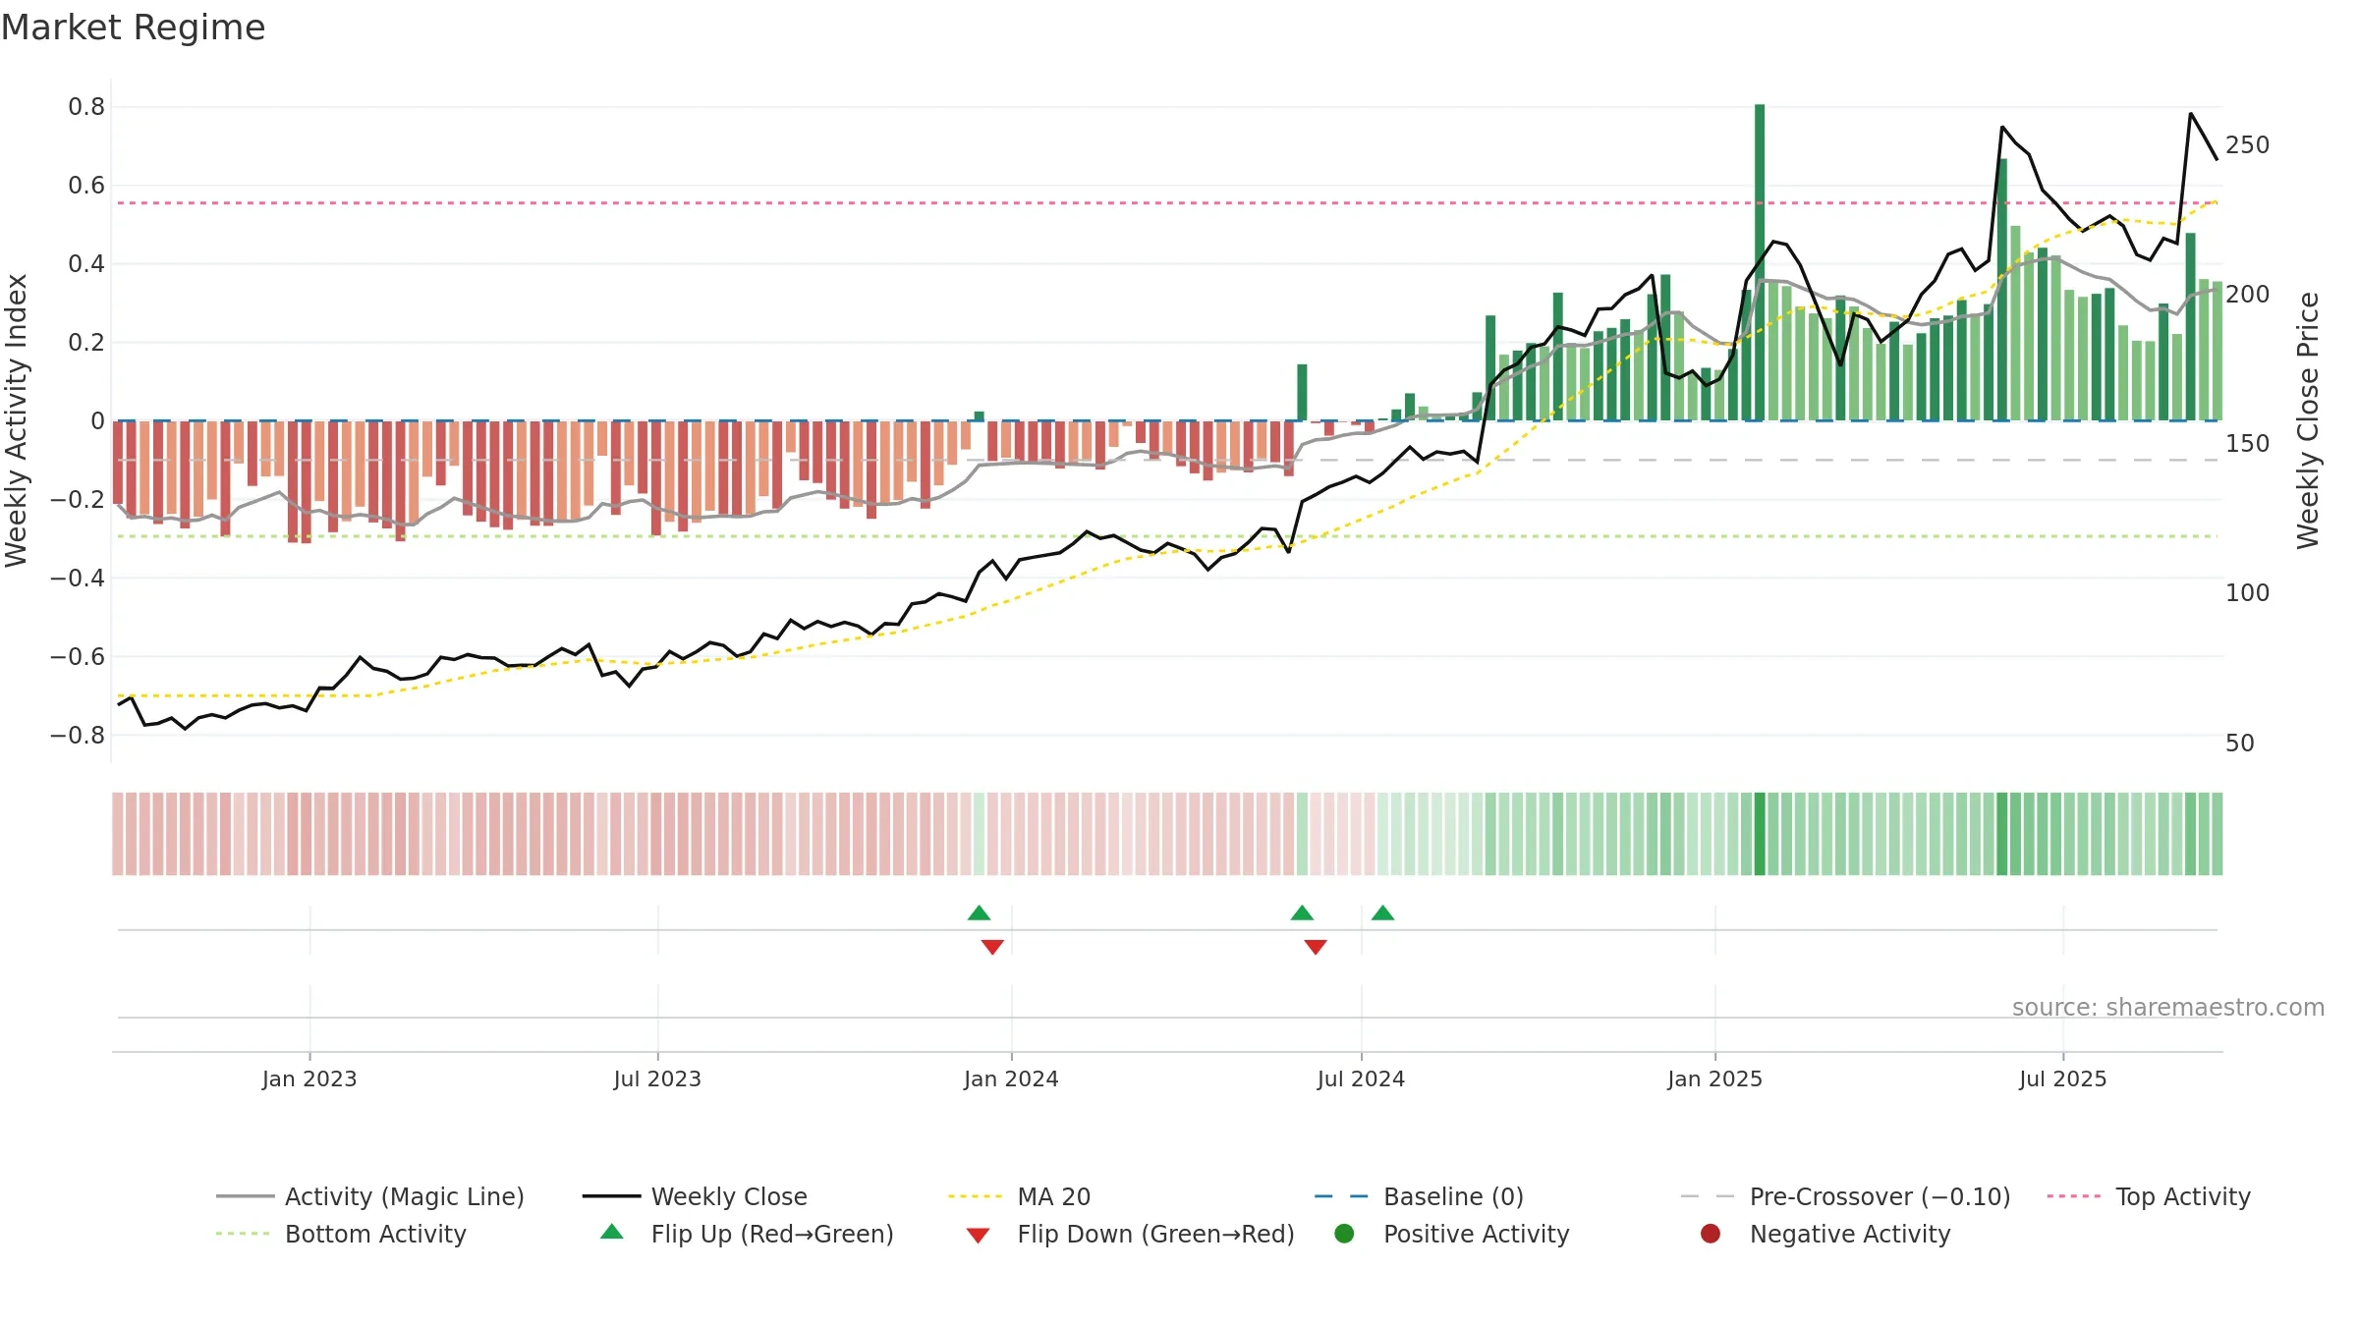The width and height of the screenshot is (2358, 1326).
Task: Click the Jul 2023 axis label
Action: [657, 1078]
